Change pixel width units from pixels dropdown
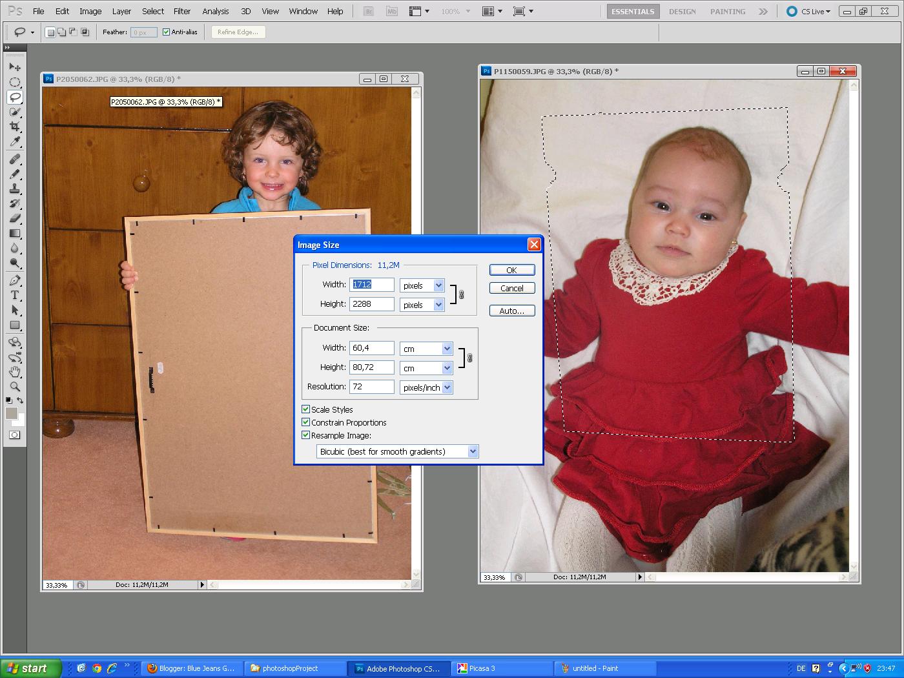 (x=439, y=285)
